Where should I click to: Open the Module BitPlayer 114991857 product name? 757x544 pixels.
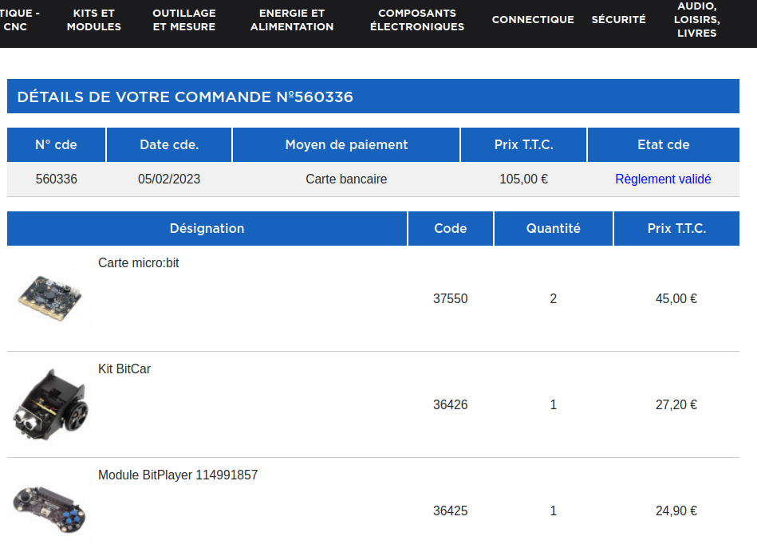(178, 475)
